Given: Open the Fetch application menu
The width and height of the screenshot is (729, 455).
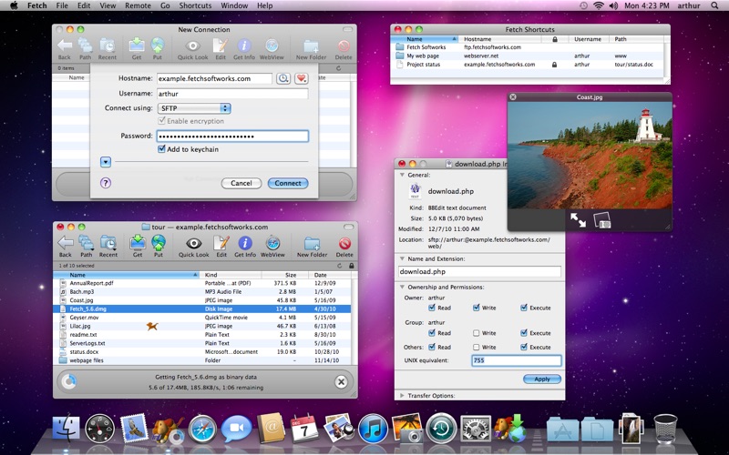Looking at the screenshot, I should (x=37, y=5).
